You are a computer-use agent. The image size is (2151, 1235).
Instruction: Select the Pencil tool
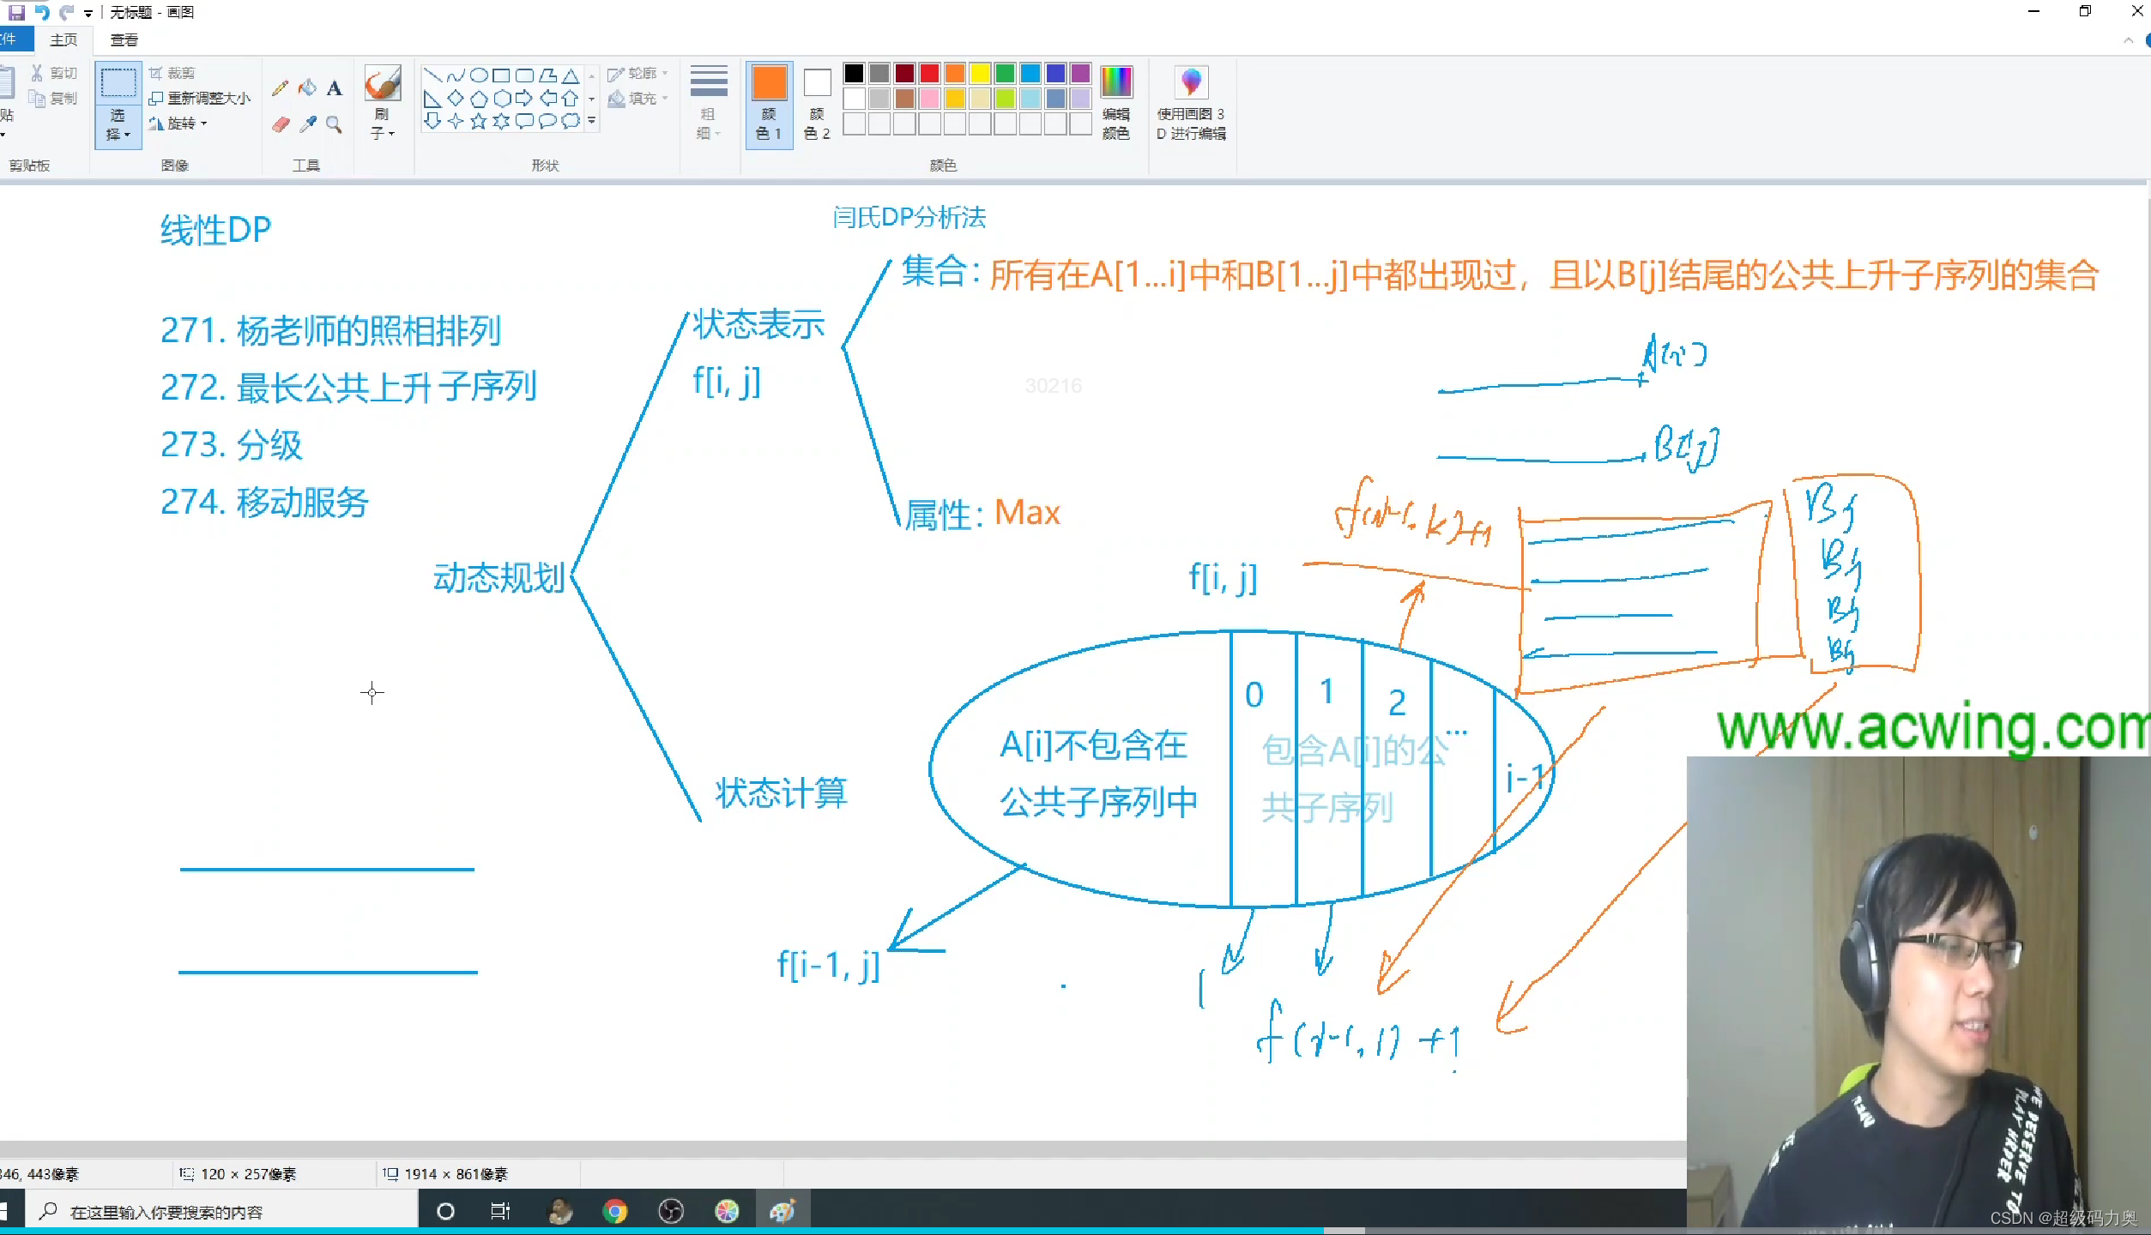coord(280,88)
